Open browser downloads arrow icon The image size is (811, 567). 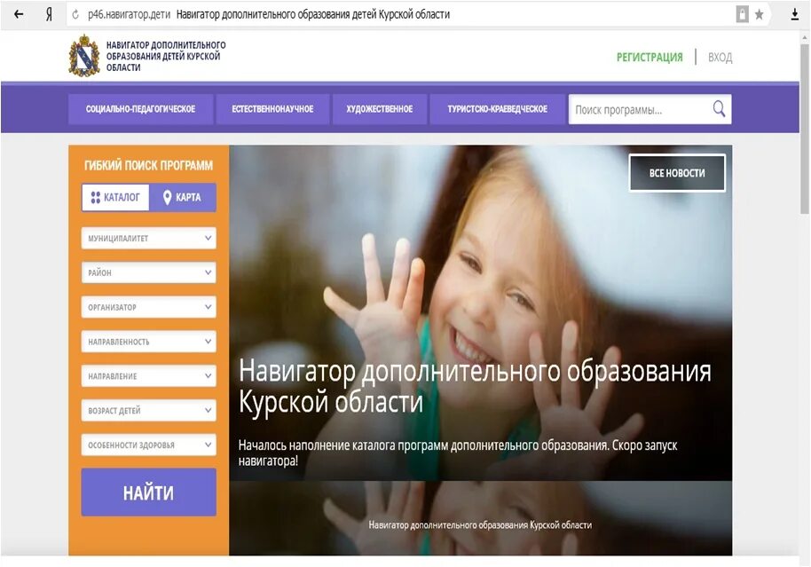pyautogui.click(x=794, y=14)
